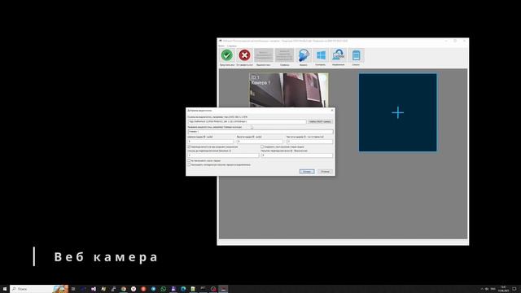521x293 pixels.
Task: Select the Камера 1 video thumbnail
Action: (289, 90)
